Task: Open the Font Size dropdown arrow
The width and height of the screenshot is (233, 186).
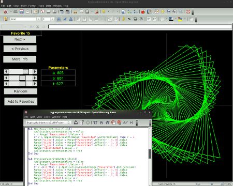Action: point(52,19)
